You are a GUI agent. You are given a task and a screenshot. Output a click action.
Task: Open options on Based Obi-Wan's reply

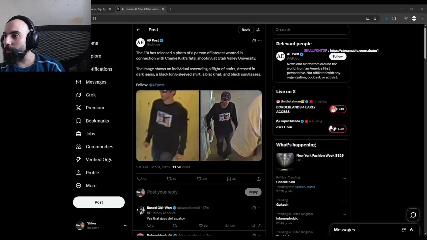(x=260, y=208)
